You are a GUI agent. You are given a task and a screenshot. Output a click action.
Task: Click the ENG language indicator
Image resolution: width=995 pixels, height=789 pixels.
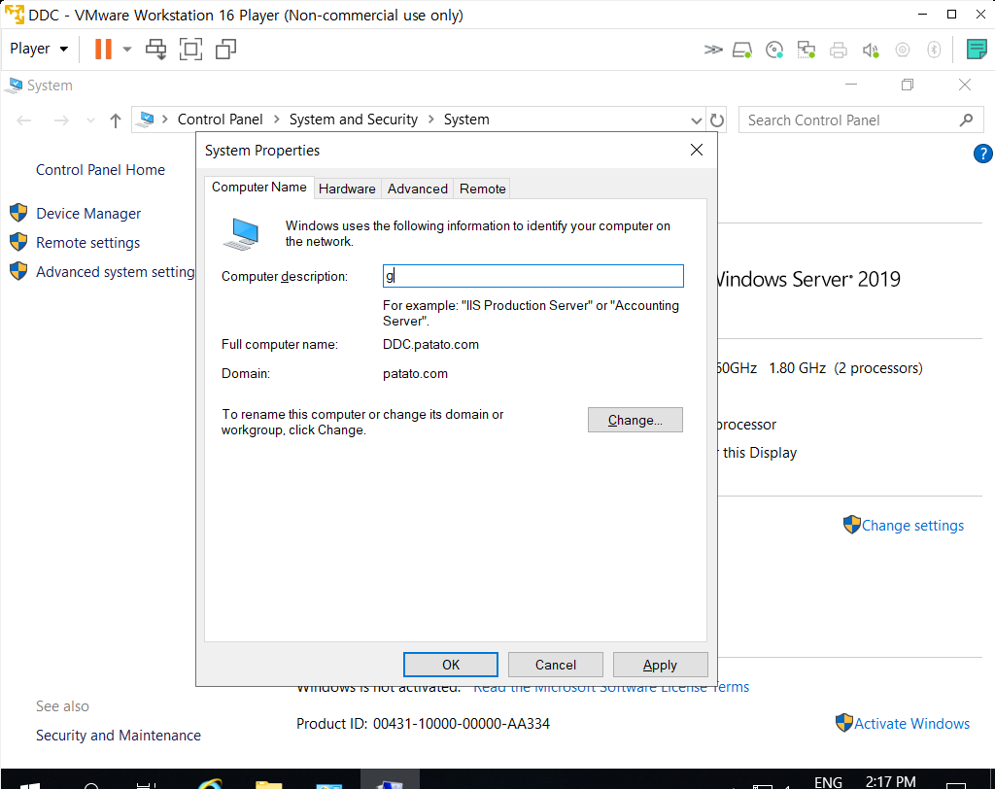828,782
